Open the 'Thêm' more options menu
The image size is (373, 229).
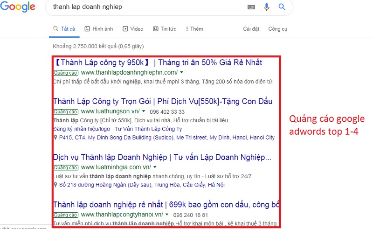[x=194, y=29]
